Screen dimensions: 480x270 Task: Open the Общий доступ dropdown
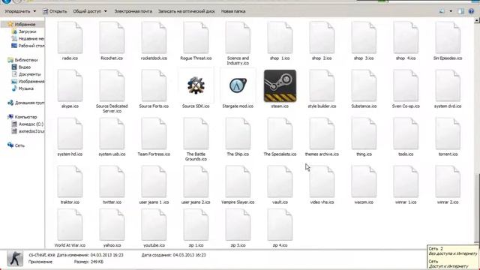pyautogui.click(x=90, y=11)
